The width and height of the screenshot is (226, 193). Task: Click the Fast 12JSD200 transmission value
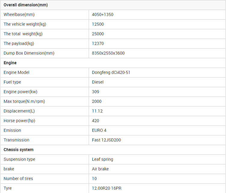pos(106,140)
